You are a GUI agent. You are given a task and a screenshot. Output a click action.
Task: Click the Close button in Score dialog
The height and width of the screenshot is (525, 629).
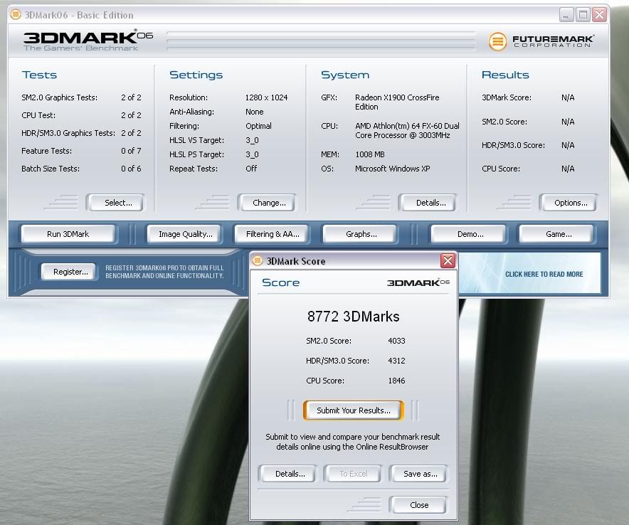pos(418,505)
